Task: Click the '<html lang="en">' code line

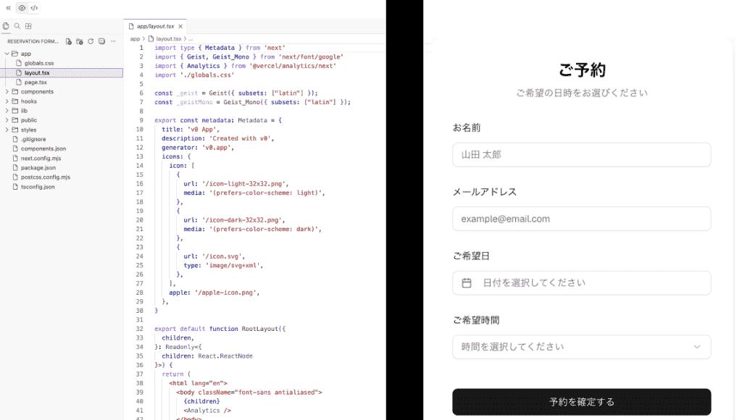Action: point(199,384)
